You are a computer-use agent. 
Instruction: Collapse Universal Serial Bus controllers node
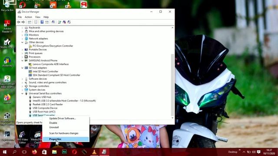tap(22, 94)
